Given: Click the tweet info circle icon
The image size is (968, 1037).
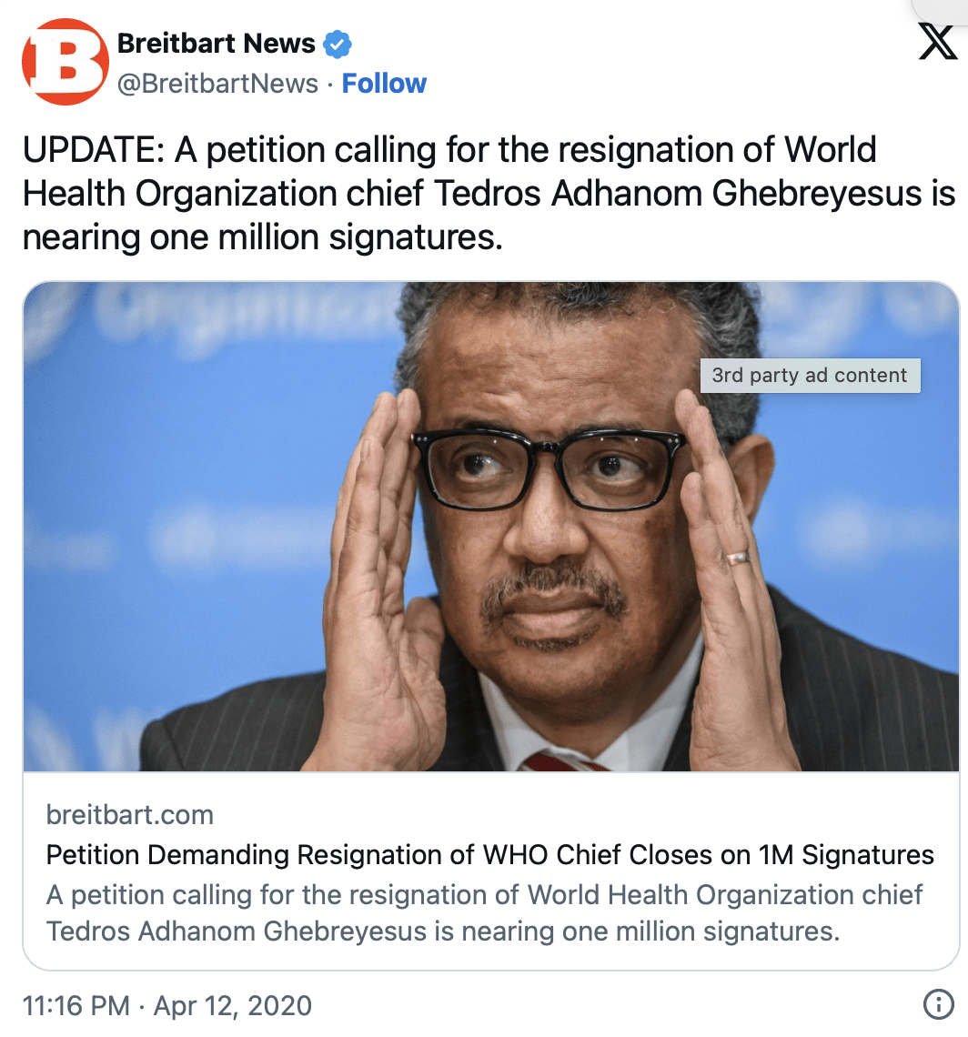Looking at the screenshot, I should (x=938, y=1004).
